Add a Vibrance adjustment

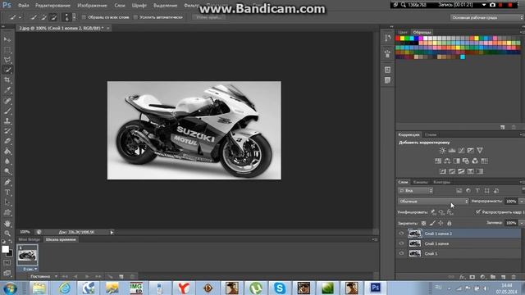480,151
